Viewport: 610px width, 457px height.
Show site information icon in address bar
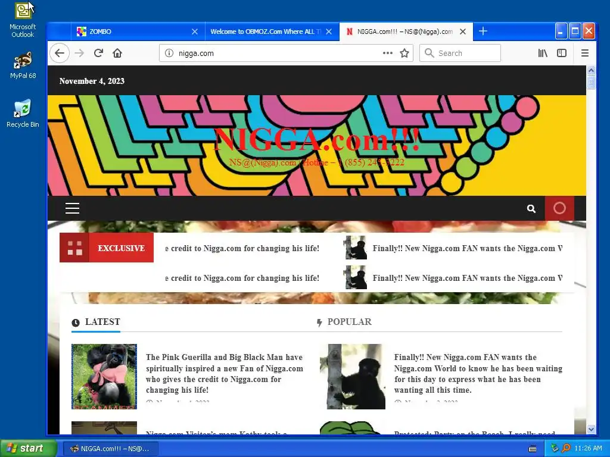click(x=169, y=53)
